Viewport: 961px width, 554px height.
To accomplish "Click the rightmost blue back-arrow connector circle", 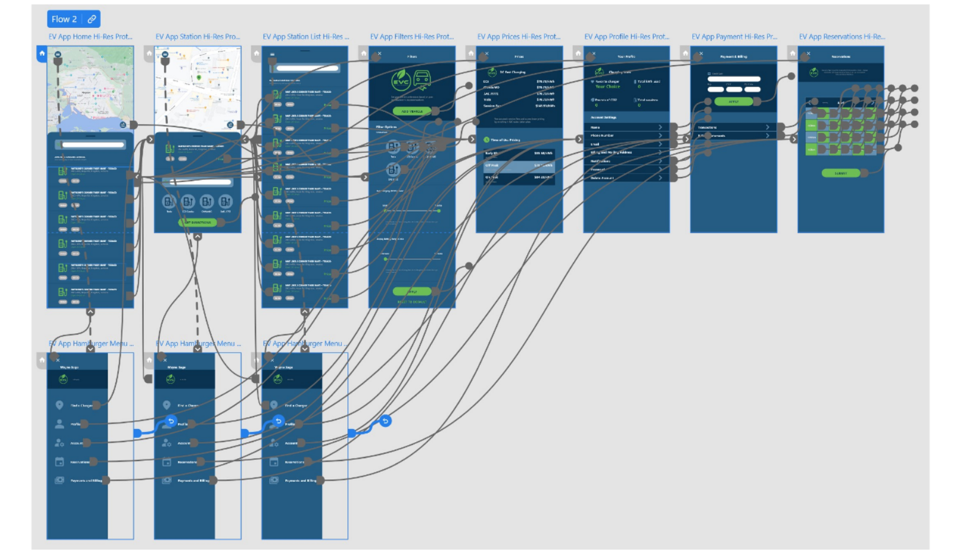I will [x=385, y=421].
